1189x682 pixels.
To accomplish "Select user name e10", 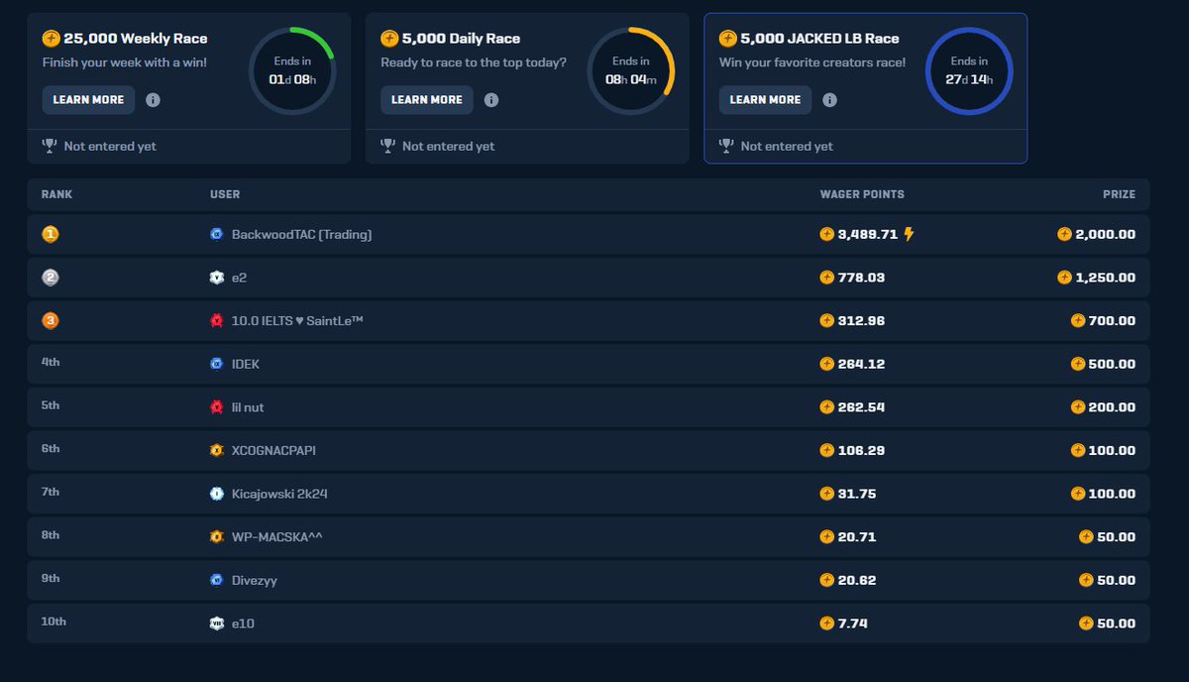I will click(243, 624).
